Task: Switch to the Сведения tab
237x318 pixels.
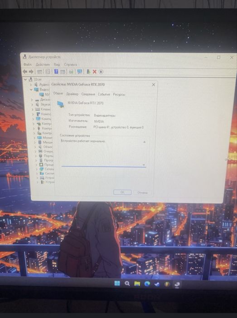Action: 88,94
